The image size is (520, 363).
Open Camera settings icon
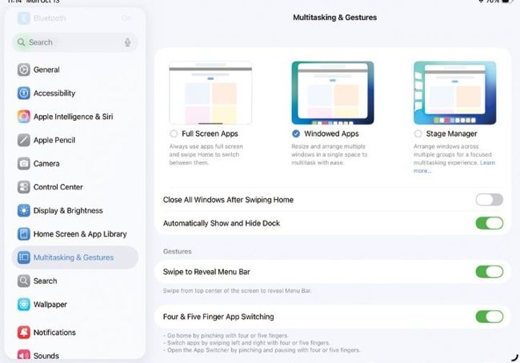click(x=24, y=163)
